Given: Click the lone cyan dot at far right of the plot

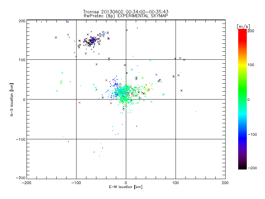Looking at the screenshot, I should click(196, 111).
